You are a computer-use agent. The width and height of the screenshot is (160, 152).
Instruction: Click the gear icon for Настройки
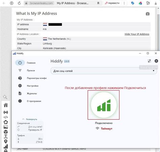click(x=20, y=86)
